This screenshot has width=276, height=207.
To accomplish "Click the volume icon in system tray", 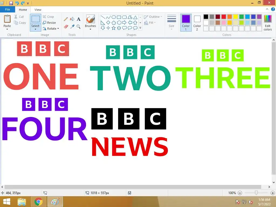I will click(x=251, y=202).
